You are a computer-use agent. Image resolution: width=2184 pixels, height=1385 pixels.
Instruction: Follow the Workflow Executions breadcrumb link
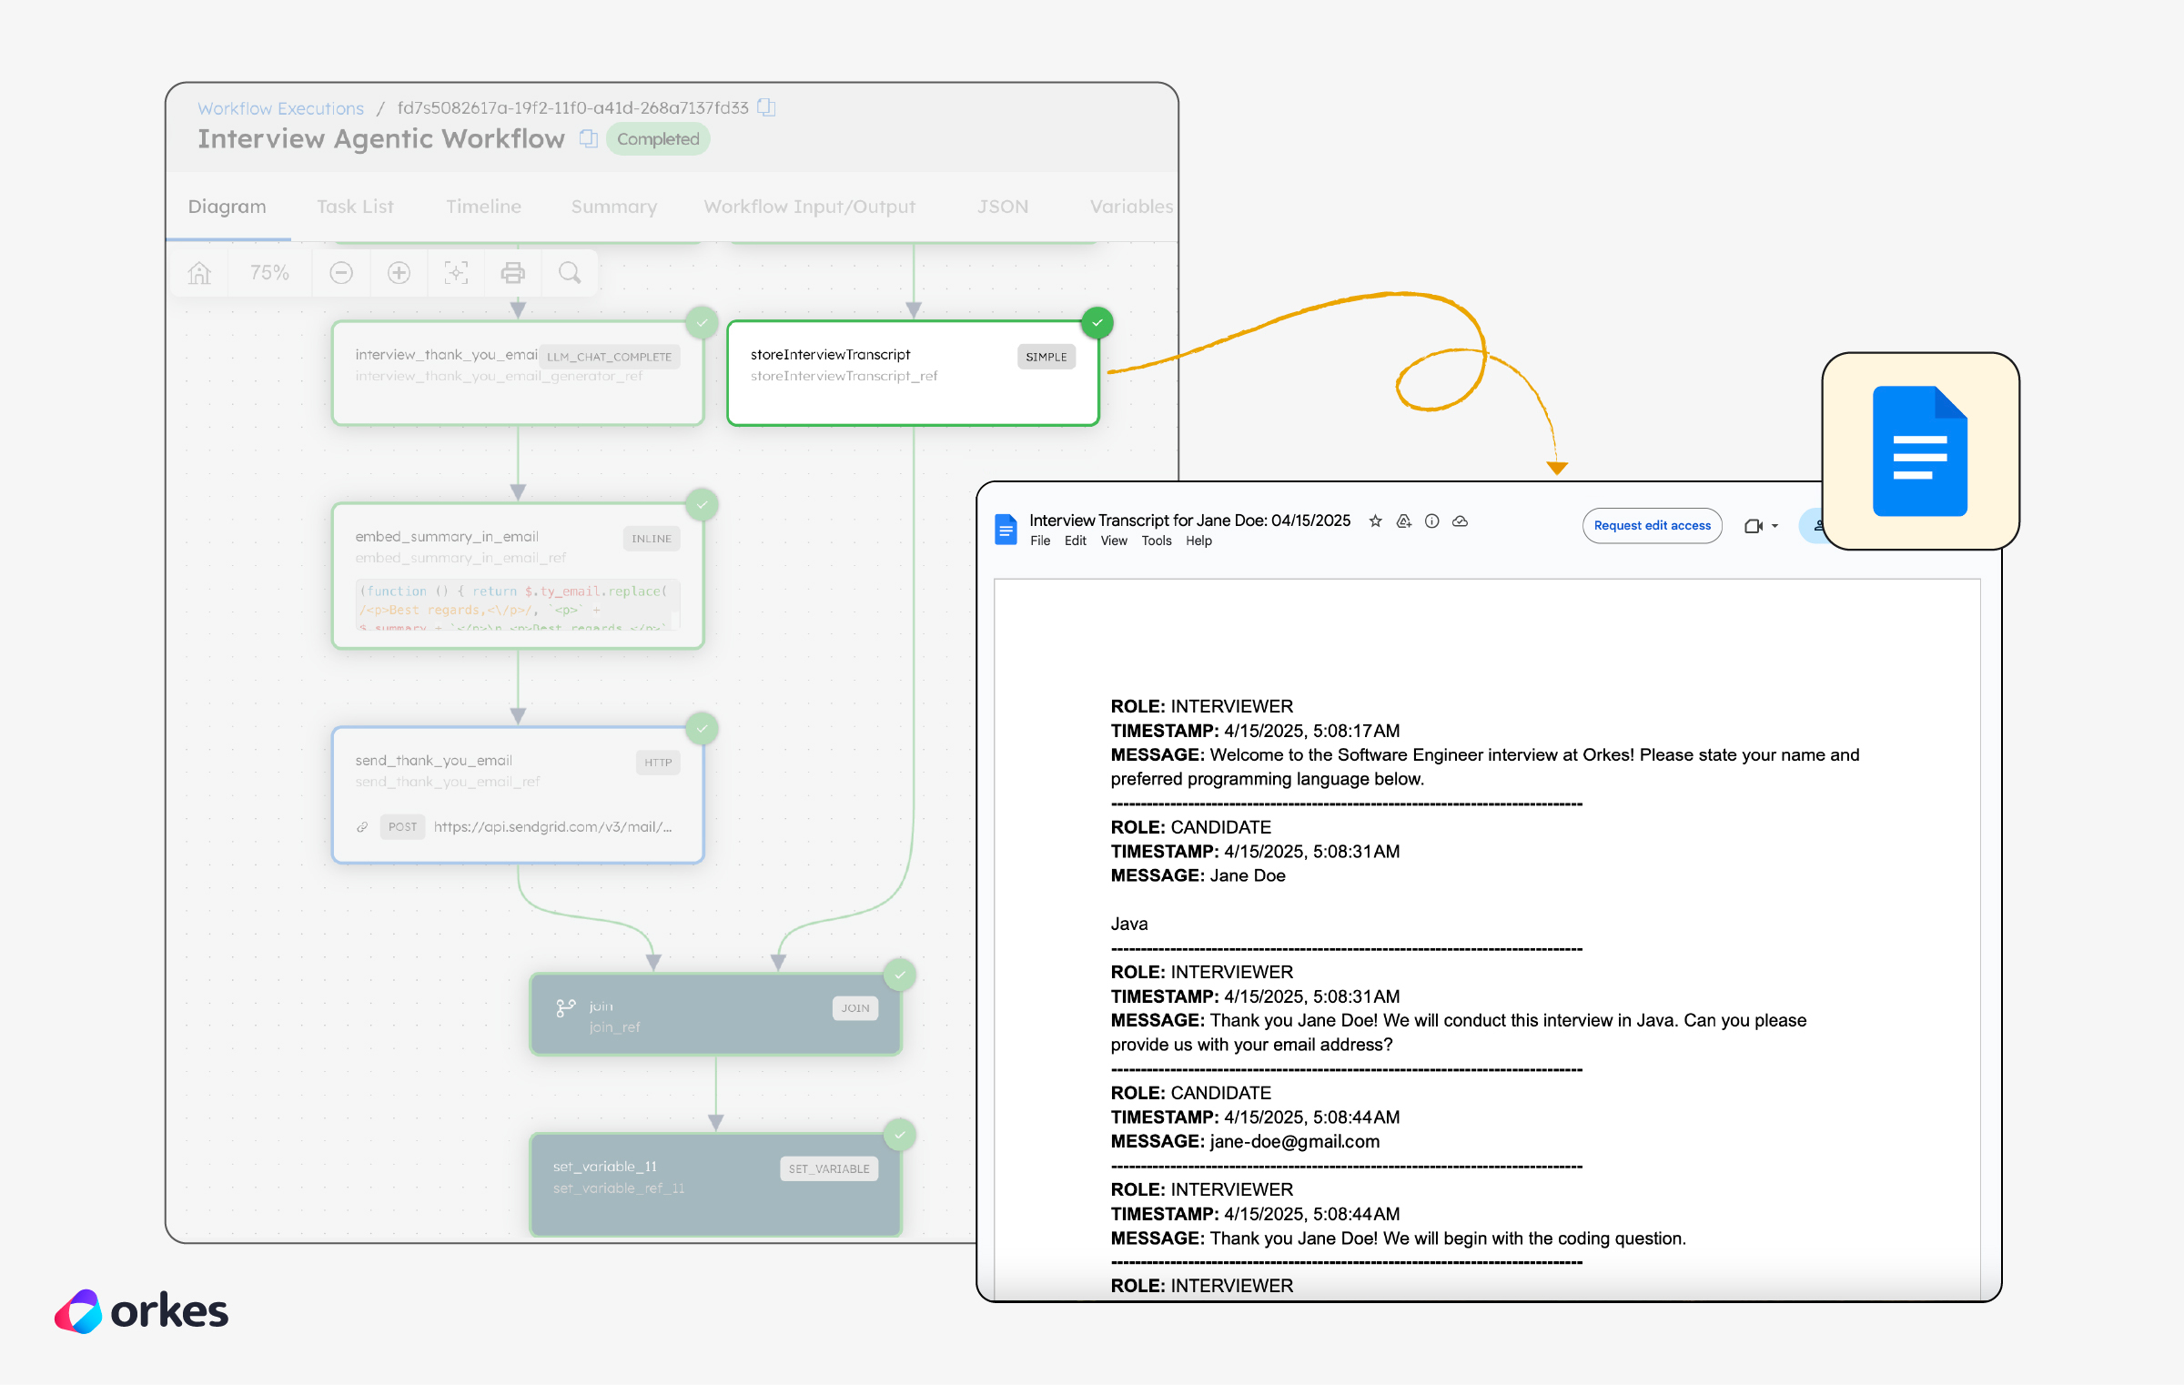(x=280, y=108)
